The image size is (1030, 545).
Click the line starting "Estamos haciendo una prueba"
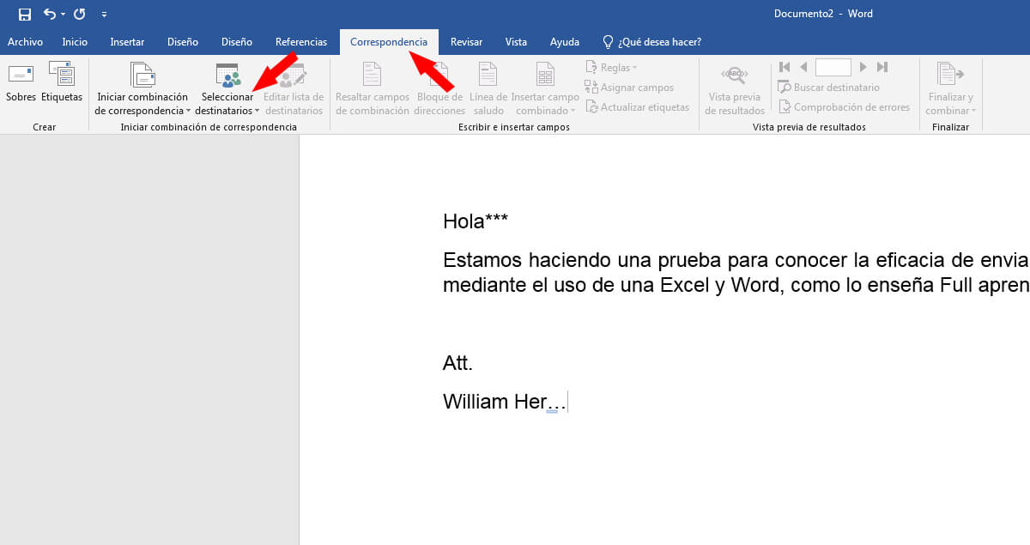click(x=736, y=260)
